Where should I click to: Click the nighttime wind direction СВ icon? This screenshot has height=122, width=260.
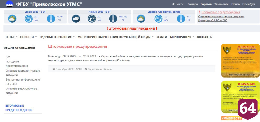tap(92, 19)
